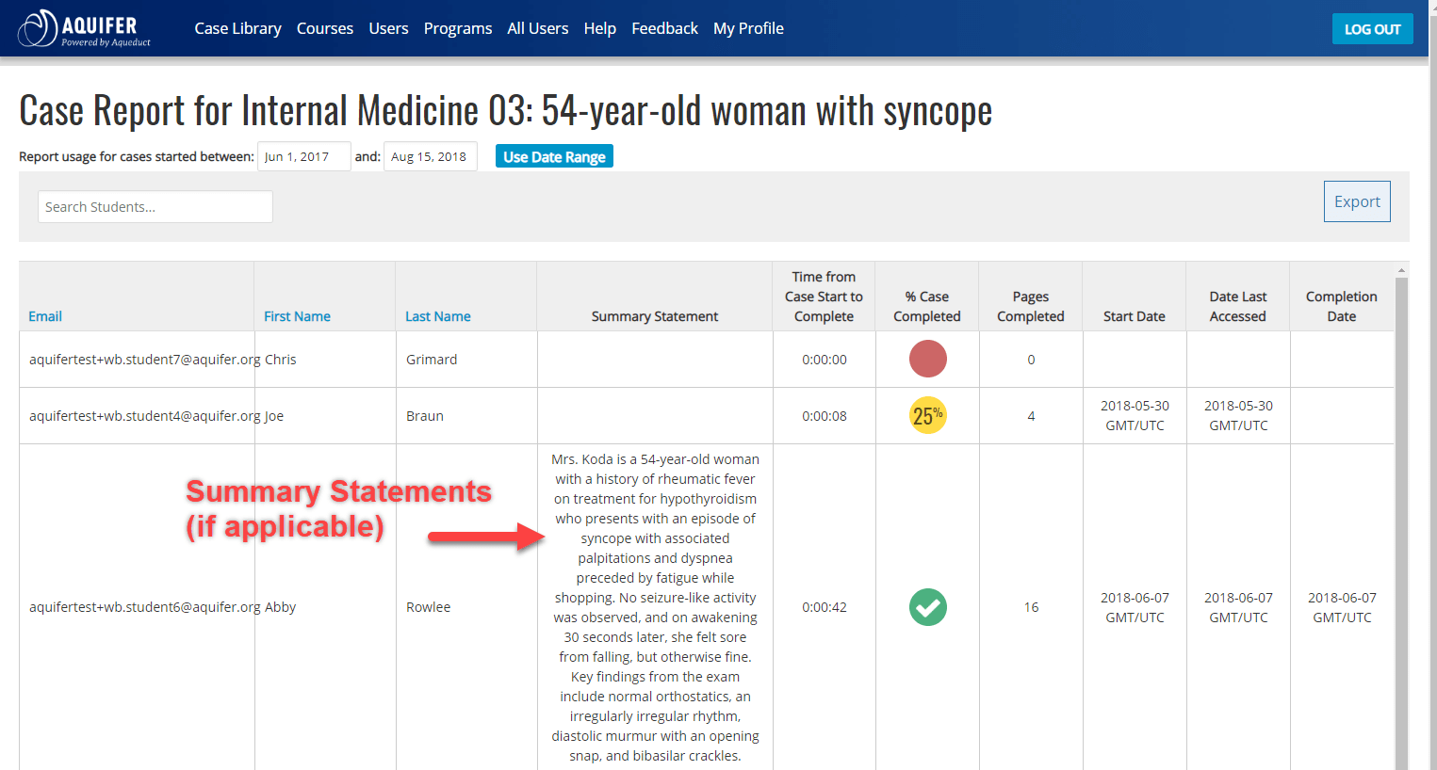Click the time value 0:00:08
Image resolution: width=1437 pixels, height=770 pixels.
[x=825, y=416]
